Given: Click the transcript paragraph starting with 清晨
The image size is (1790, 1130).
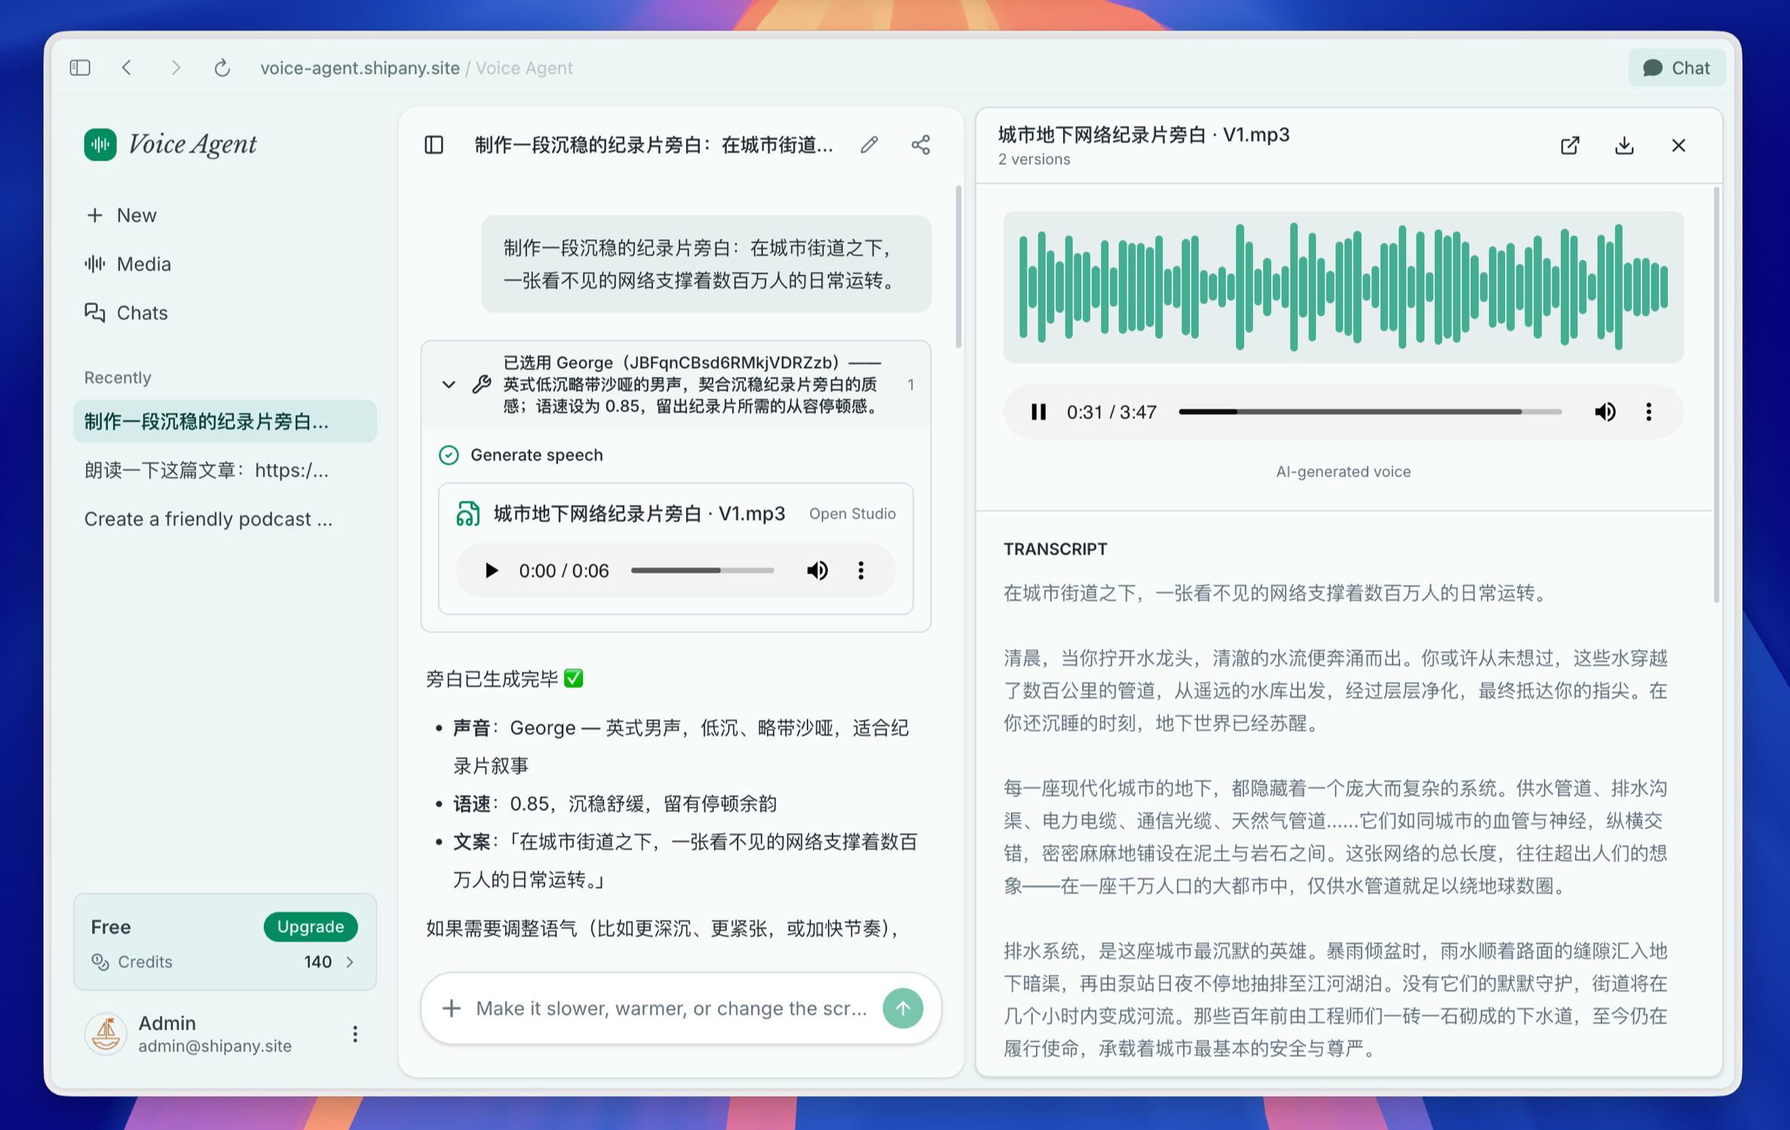Looking at the screenshot, I should [x=1335, y=691].
